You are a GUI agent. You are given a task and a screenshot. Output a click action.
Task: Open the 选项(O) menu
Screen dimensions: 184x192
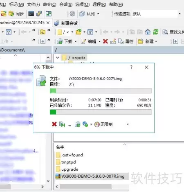(83, 5)
